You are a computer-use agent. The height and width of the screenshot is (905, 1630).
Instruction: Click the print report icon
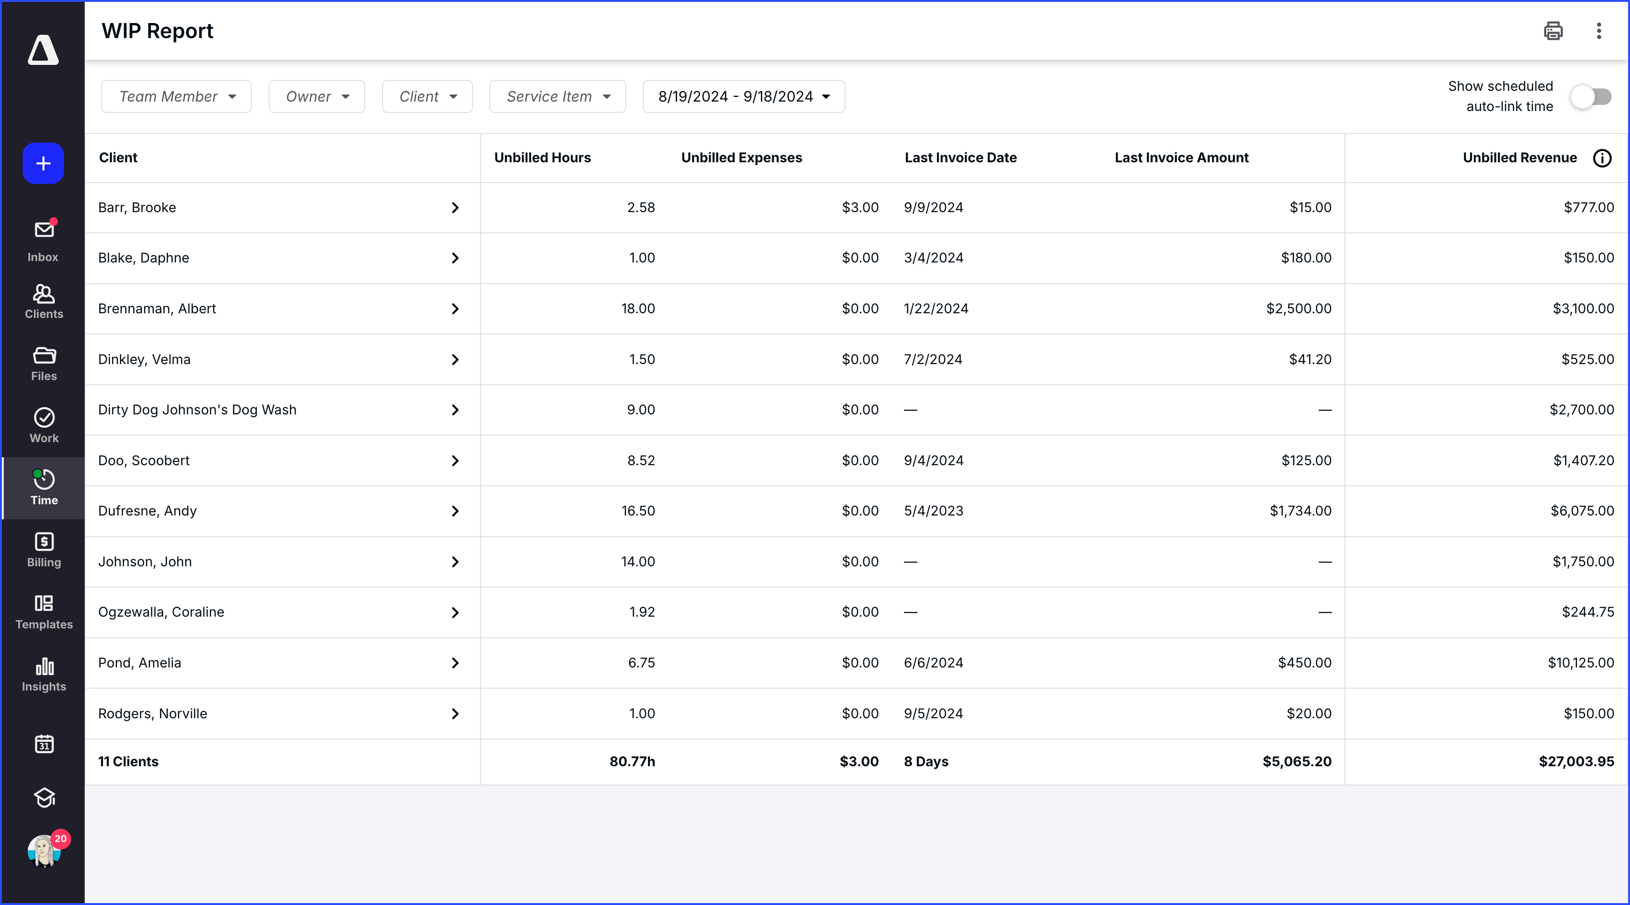click(1553, 31)
